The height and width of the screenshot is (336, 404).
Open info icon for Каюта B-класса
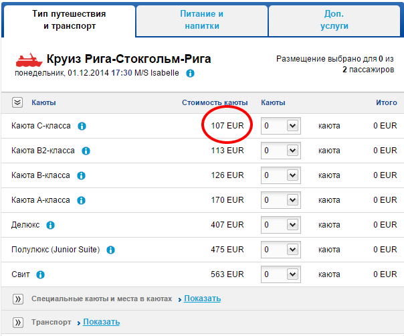tap(82, 175)
